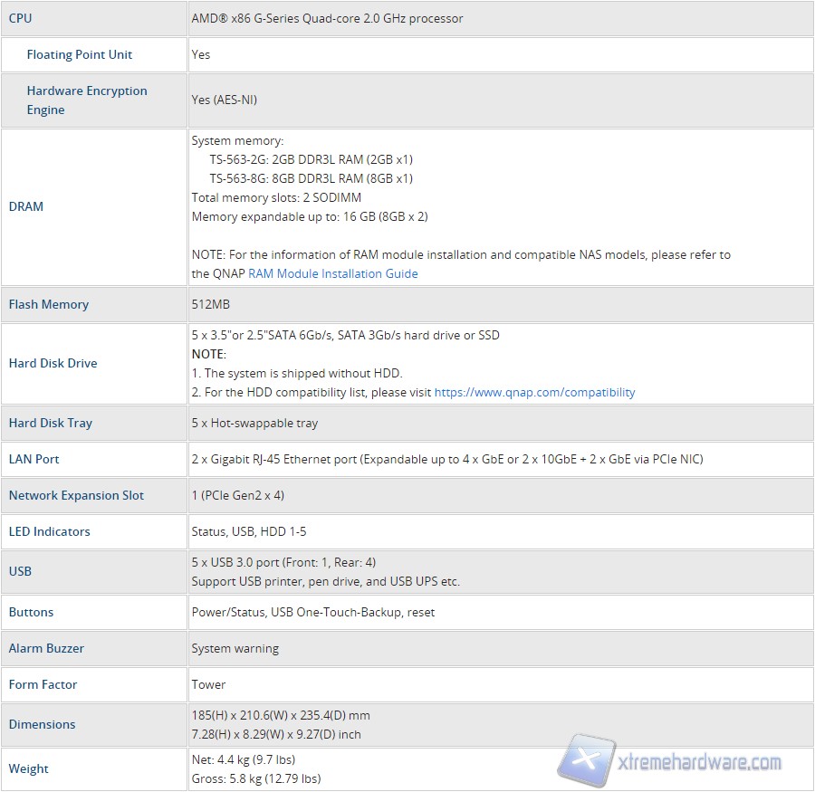Screen dimensions: 815x792
Task: Select the DRAM row label
Action: [26, 206]
